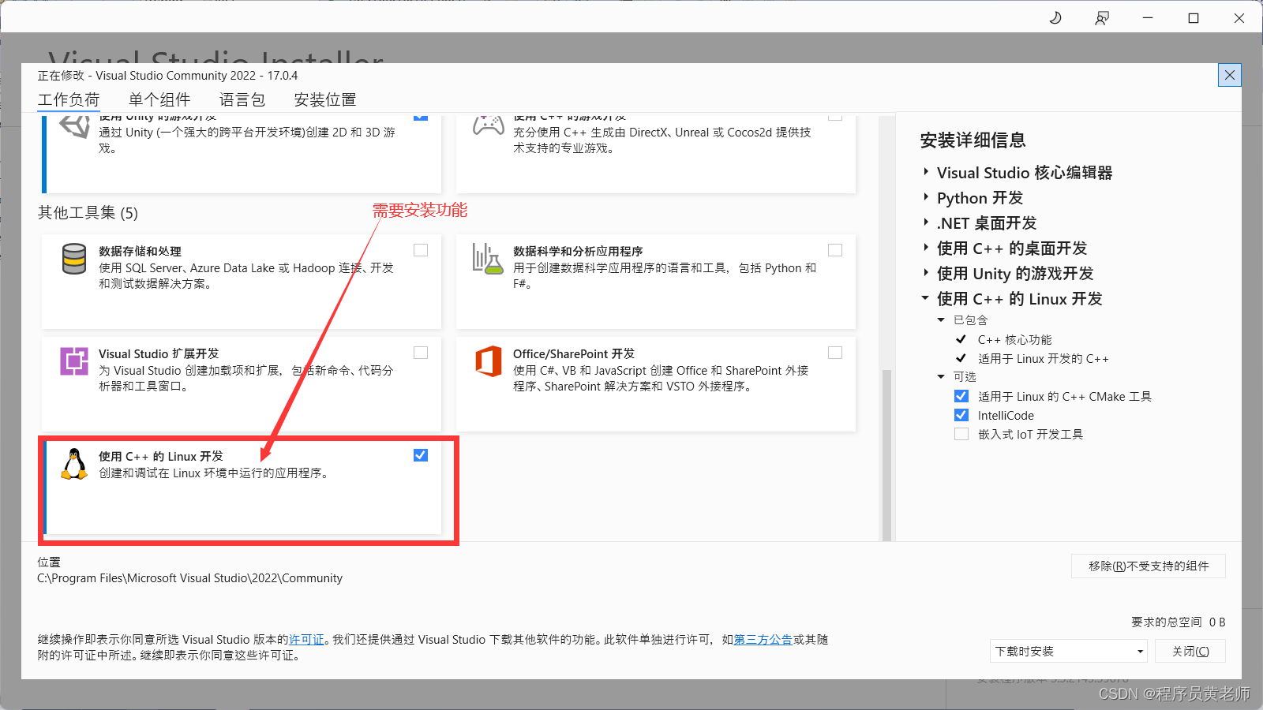Image resolution: width=1263 pixels, height=710 pixels.
Task: Expand desktop development with C++ details
Action: 926,248
